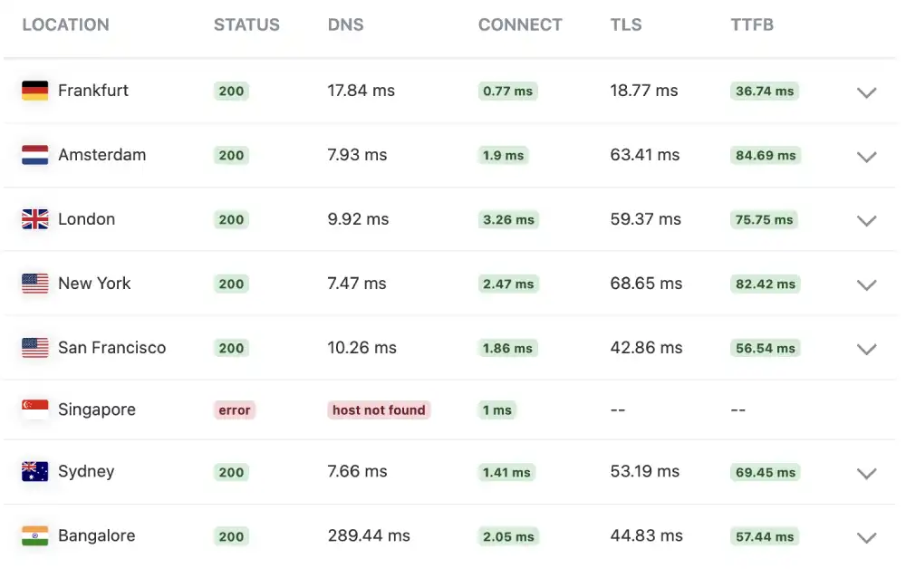Viewport: 906px width, 578px height.
Task: Click the UK flag icon beside London
Action: pos(34,218)
